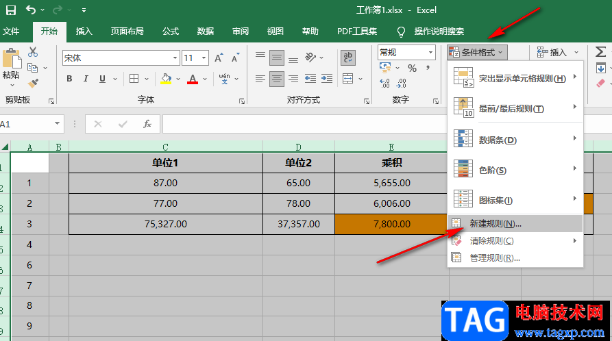Toggle bold formatting
The height and width of the screenshot is (341, 612).
[x=69, y=79]
